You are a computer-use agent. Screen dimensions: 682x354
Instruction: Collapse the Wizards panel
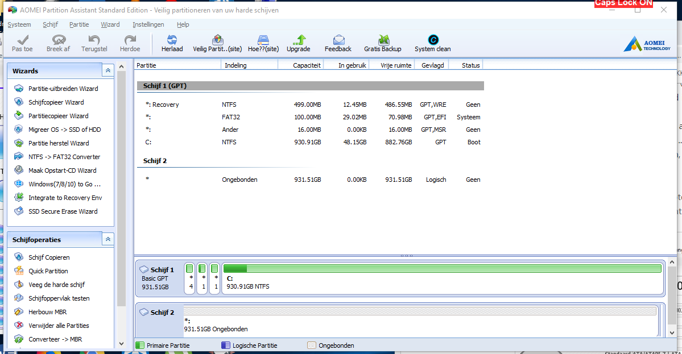pos(108,70)
